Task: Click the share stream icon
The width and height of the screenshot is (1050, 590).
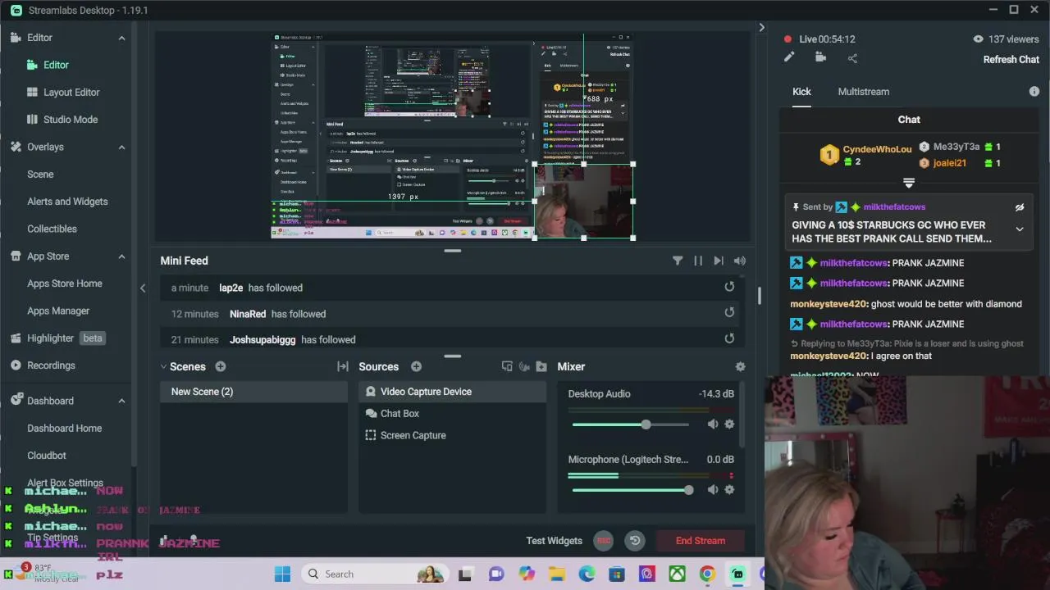Action: (852, 57)
